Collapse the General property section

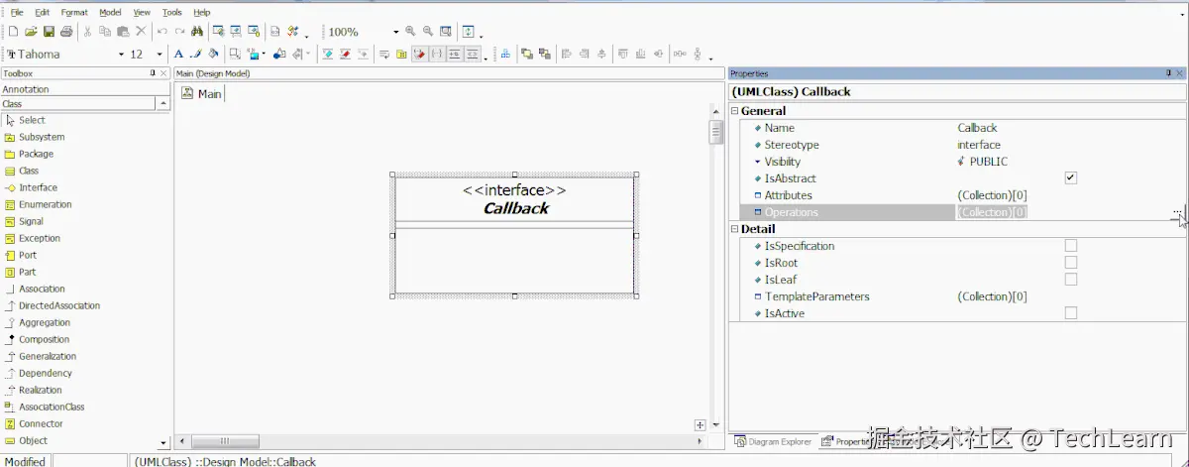(x=735, y=111)
